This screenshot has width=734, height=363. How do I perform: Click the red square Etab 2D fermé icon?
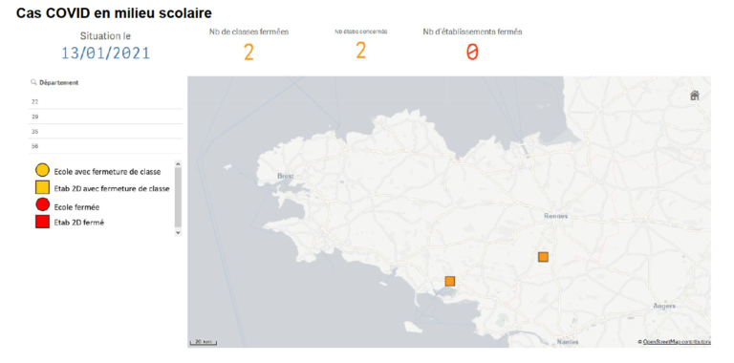pos(43,222)
